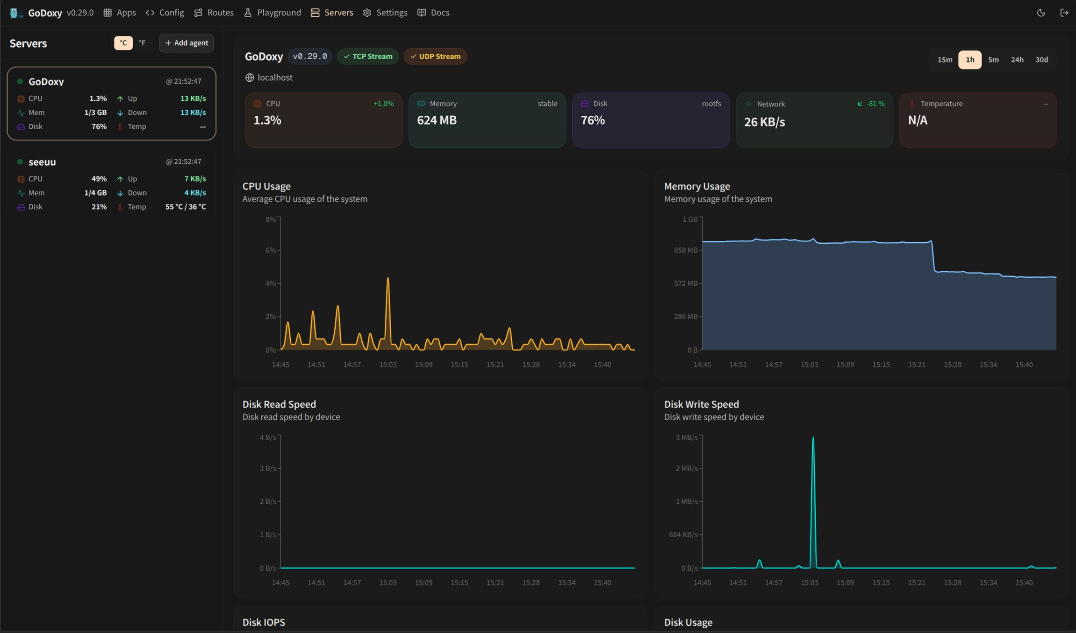Select the 15m time range

pyautogui.click(x=945, y=60)
